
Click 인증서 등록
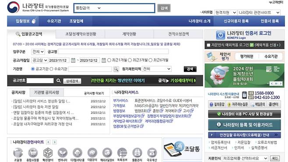click(x=270, y=21)
